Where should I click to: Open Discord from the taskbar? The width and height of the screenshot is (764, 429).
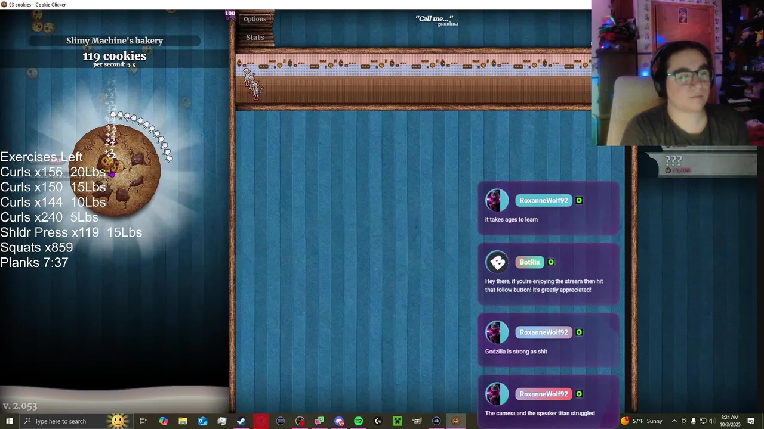point(339,421)
